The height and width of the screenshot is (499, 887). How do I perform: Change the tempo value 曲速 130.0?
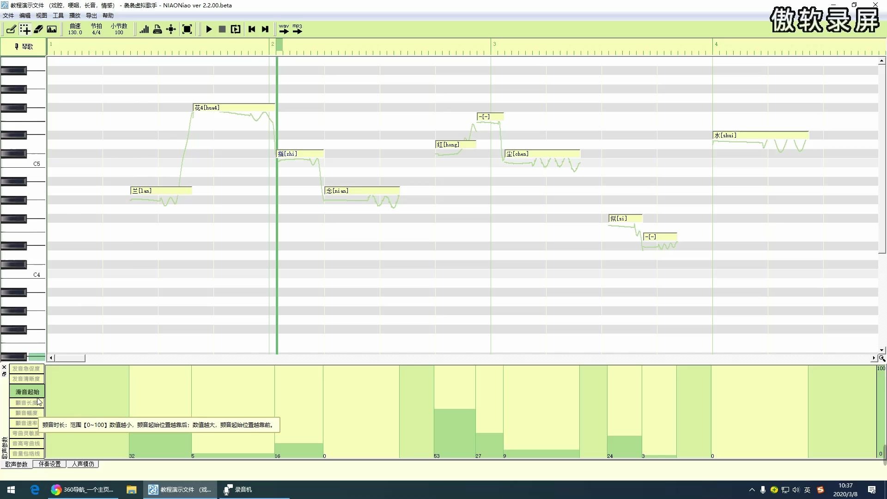75,29
